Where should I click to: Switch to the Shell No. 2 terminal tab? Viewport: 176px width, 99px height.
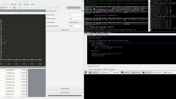(103, 32)
